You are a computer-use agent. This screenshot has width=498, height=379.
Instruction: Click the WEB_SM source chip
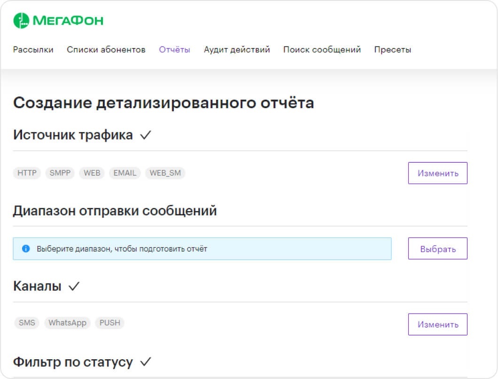(165, 173)
